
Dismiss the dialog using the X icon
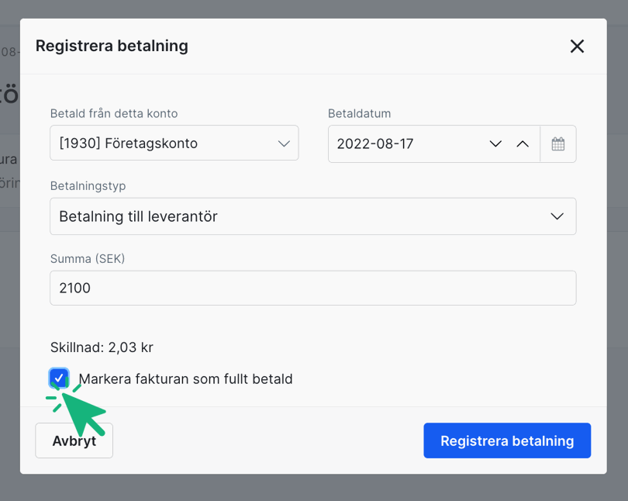(577, 47)
